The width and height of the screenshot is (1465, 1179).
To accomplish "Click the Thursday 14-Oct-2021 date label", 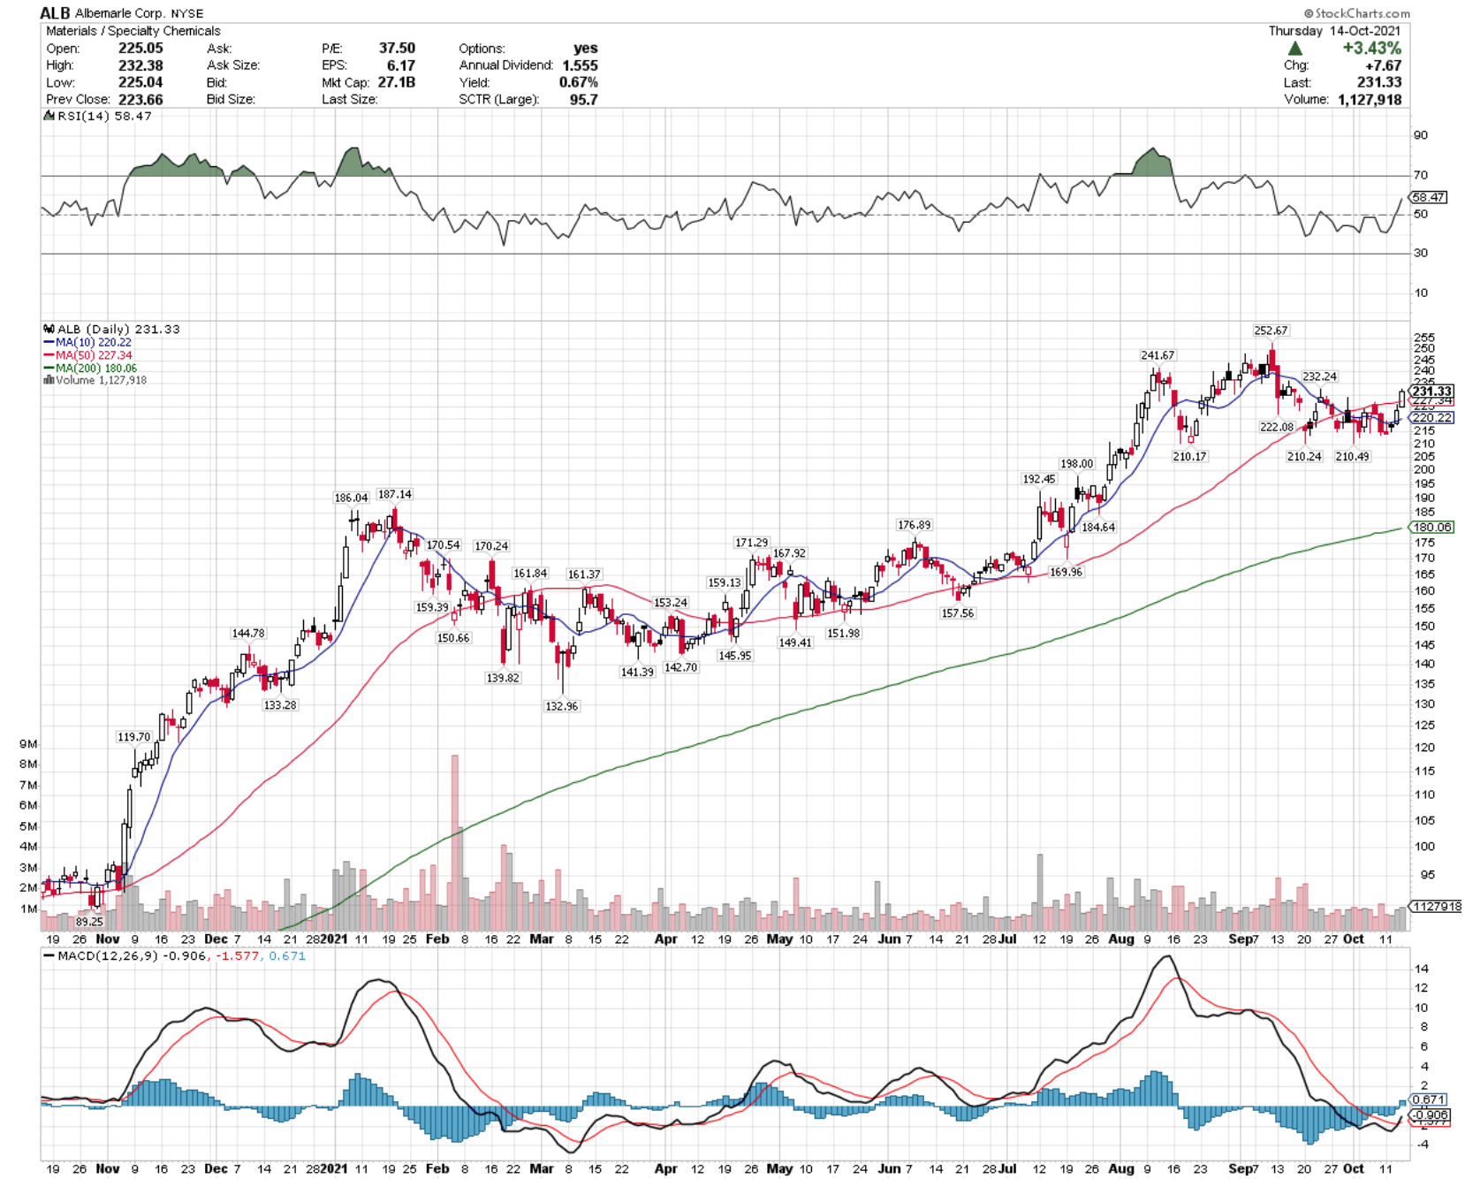I will [x=1335, y=31].
